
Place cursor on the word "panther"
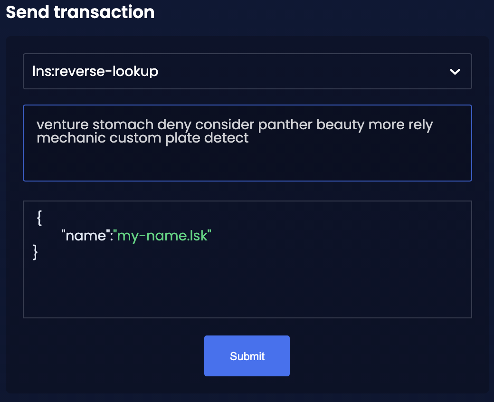pyautogui.click(x=285, y=125)
